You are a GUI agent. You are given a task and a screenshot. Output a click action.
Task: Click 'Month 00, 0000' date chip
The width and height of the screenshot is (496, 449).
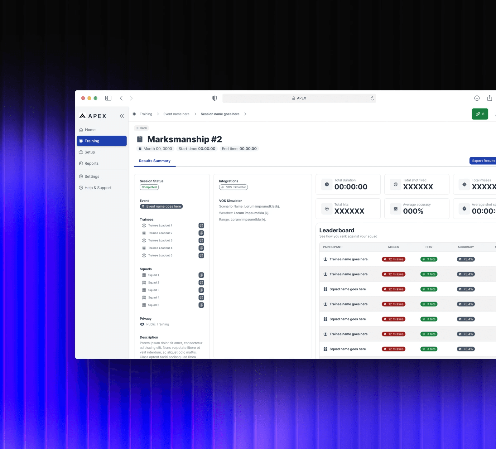tap(155, 149)
